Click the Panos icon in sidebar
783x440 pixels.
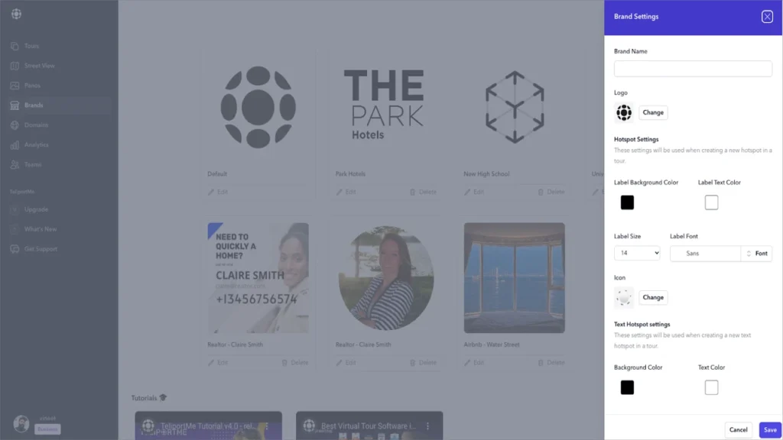click(15, 86)
